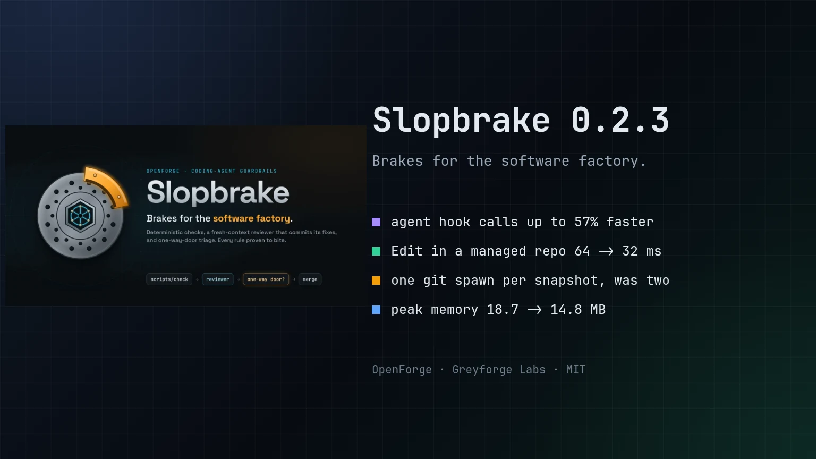Click the orange bullet square
Viewport: 816px width, 459px height.
pos(376,280)
